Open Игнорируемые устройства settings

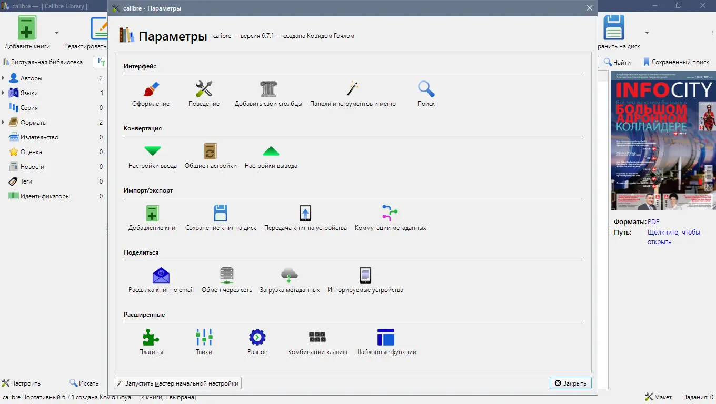click(x=365, y=280)
